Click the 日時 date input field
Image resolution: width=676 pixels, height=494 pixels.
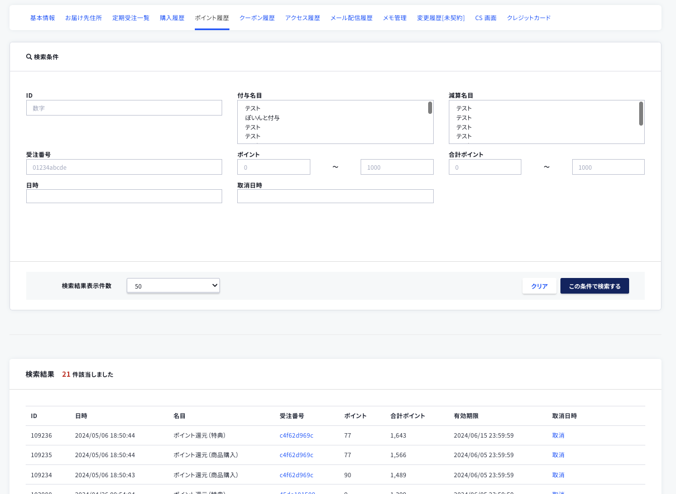point(124,196)
